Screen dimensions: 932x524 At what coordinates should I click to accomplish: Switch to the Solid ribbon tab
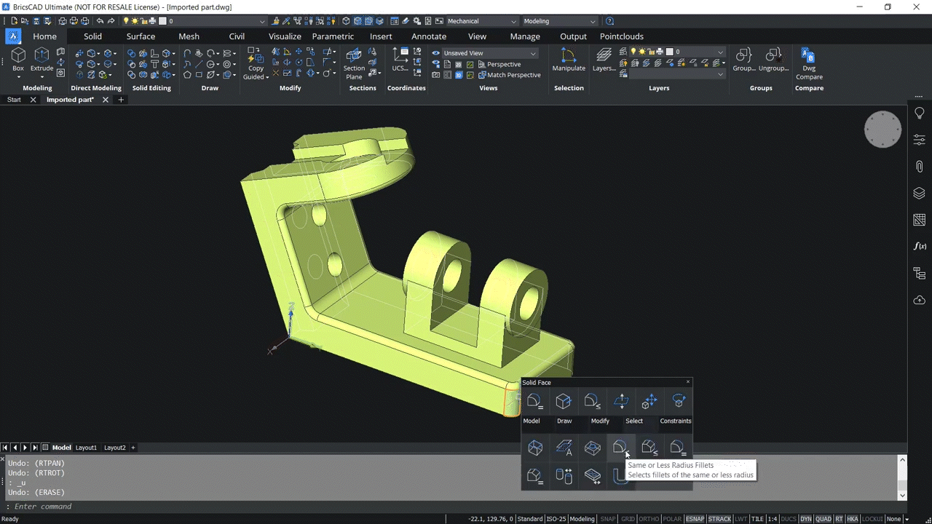92,36
